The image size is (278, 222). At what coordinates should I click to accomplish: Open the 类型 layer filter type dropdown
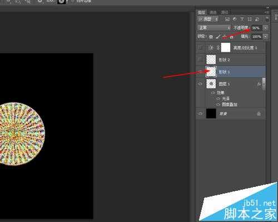208,19
